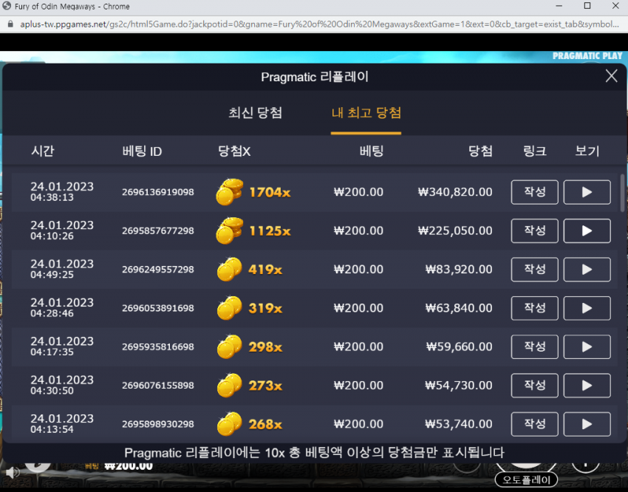Click the win amount ₩54,730.00
Image resolution: width=628 pixels, height=492 pixels.
tap(459, 386)
